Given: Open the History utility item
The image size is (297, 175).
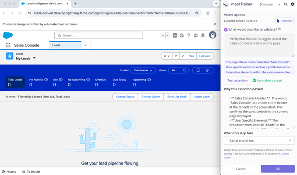Looking at the screenshot, I should 9,171.
